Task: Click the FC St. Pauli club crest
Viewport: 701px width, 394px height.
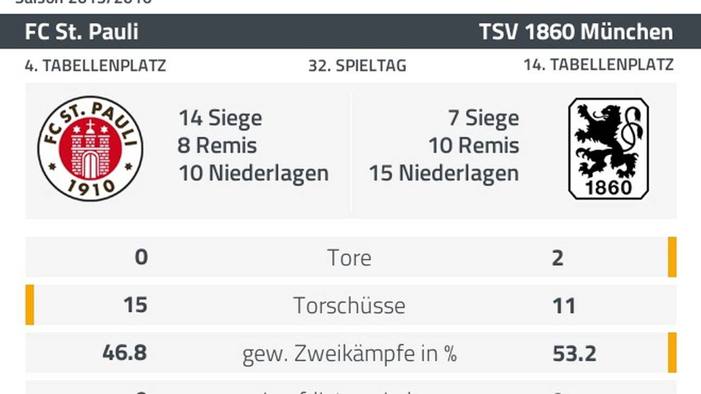Action: [x=90, y=149]
